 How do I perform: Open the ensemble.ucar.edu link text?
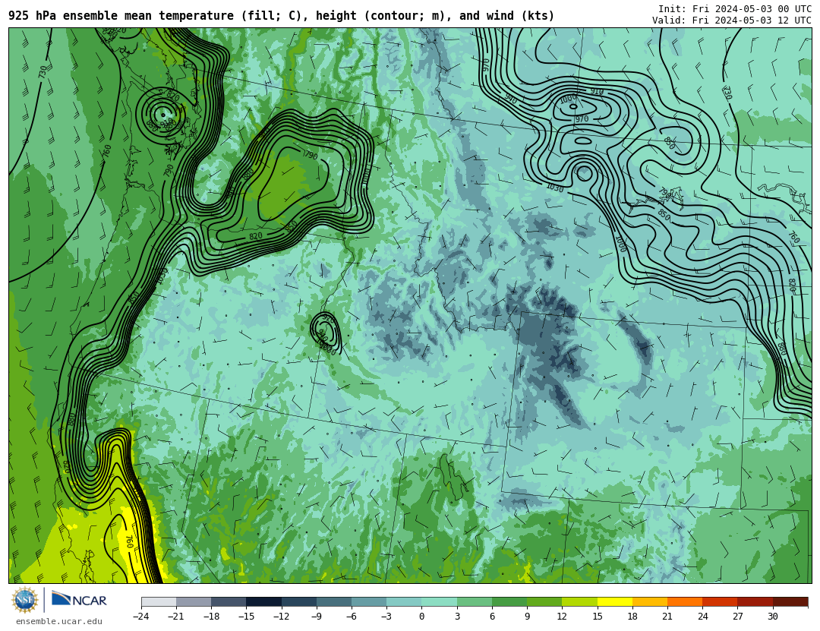coord(59,622)
